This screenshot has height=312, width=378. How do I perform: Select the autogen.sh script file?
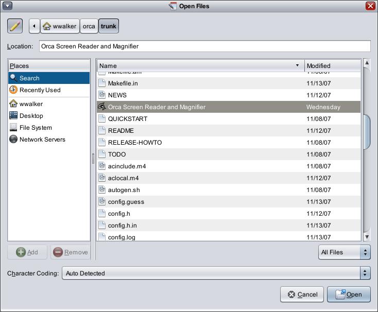[x=124, y=190]
